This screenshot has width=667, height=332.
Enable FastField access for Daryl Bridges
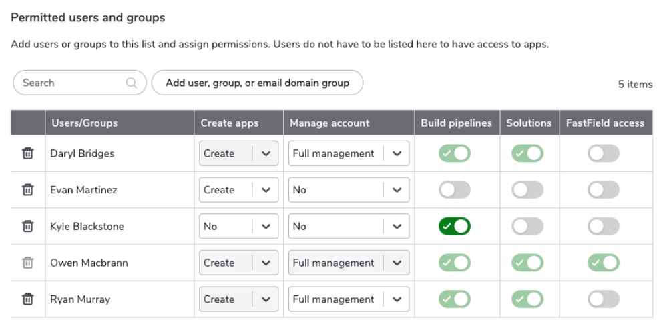point(604,153)
